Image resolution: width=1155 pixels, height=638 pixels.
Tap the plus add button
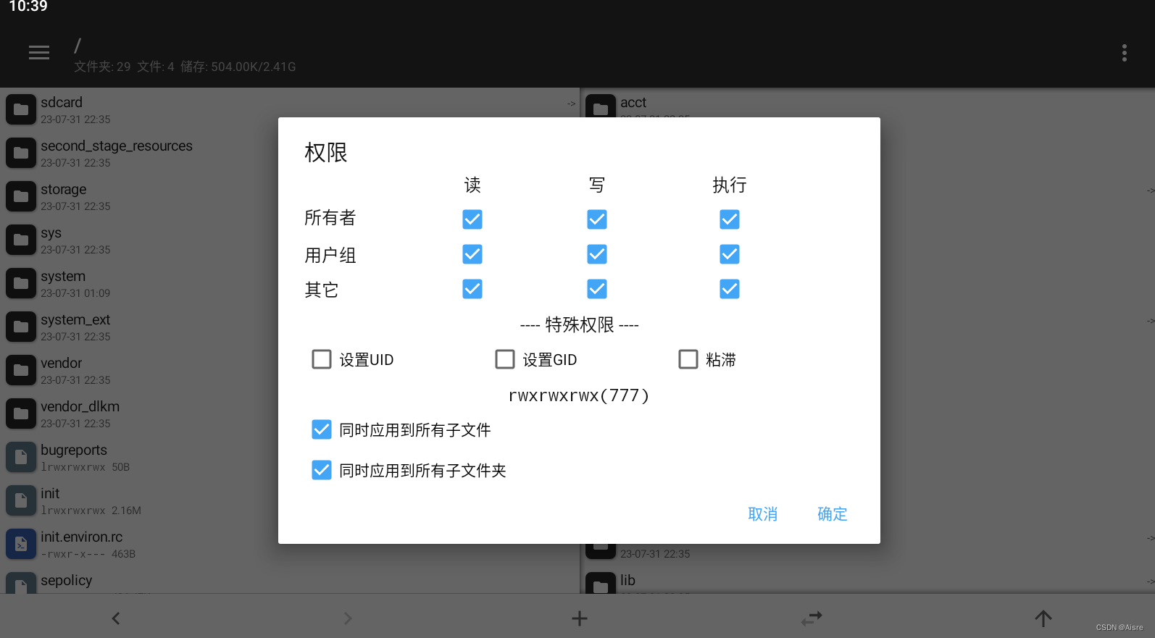[x=579, y=618]
